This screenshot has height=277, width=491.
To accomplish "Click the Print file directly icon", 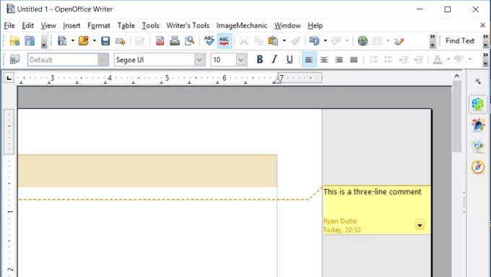I will click(175, 41).
